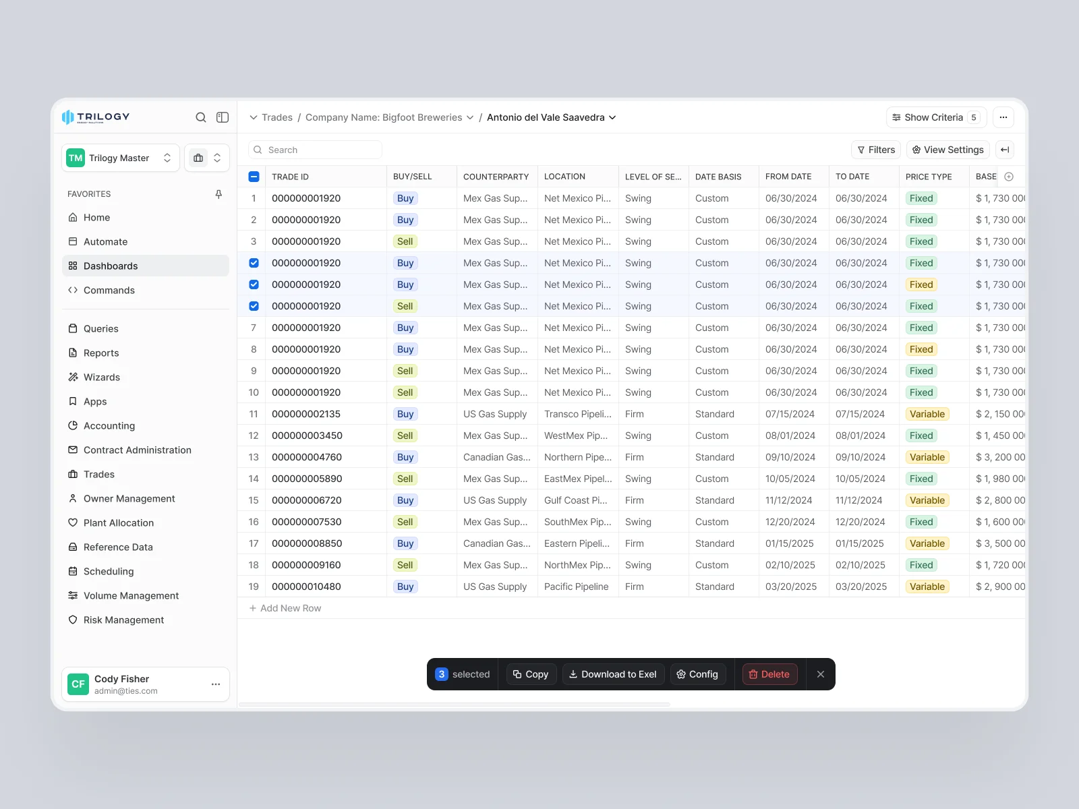The height and width of the screenshot is (809, 1079).
Task: Click the collapse panel arrow icon beside View Settings
Action: click(x=1005, y=150)
